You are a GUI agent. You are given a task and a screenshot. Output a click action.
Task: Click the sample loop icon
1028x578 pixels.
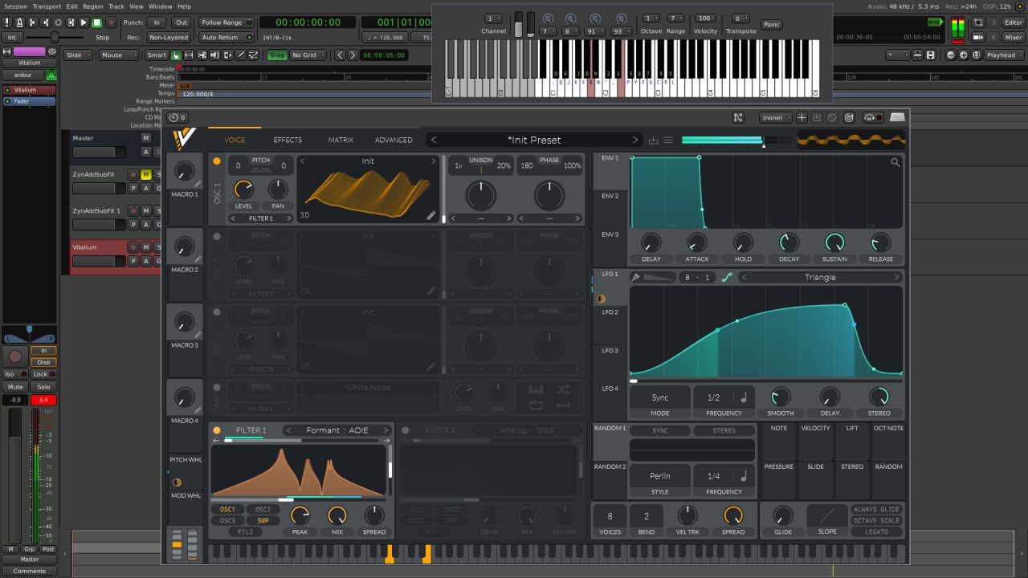[536, 405]
